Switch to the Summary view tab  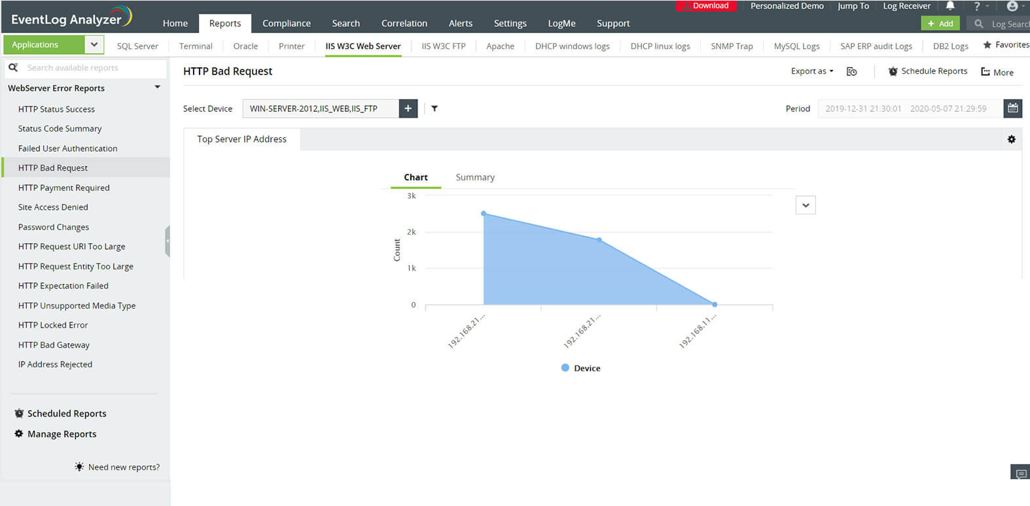coord(475,177)
